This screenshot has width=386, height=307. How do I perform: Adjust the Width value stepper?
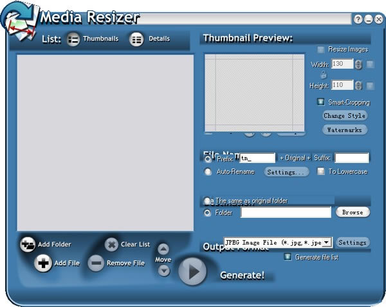pos(358,64)
